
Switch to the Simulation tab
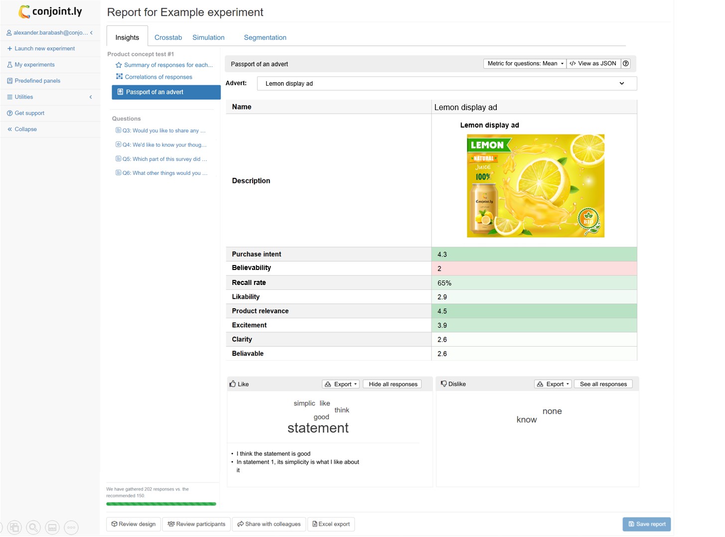pos(208,37)
